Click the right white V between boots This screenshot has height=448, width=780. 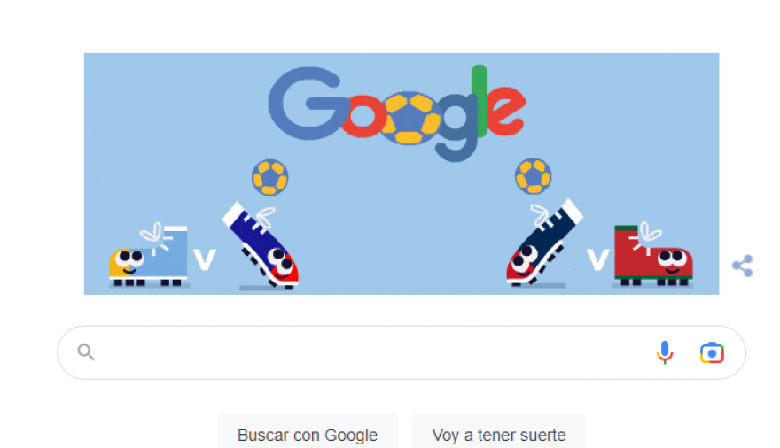[598, 259]
